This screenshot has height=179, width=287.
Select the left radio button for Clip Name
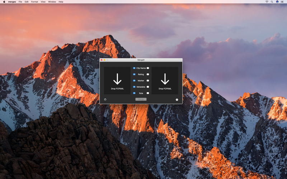[x=134, y=68]
